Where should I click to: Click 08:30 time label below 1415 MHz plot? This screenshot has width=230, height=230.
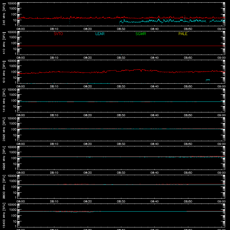coord(121,115)
